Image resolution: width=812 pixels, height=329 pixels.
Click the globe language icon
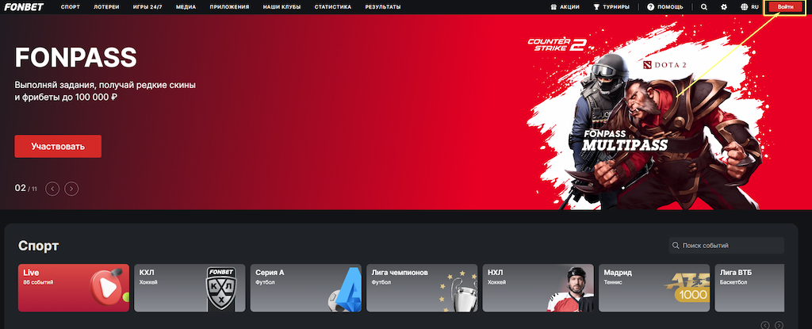point(745,6)
